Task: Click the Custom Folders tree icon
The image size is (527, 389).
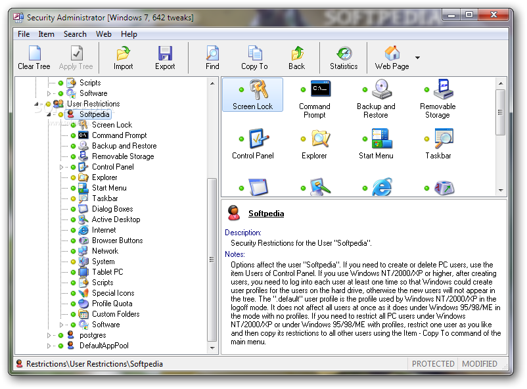Action: (x=83, y=314)
